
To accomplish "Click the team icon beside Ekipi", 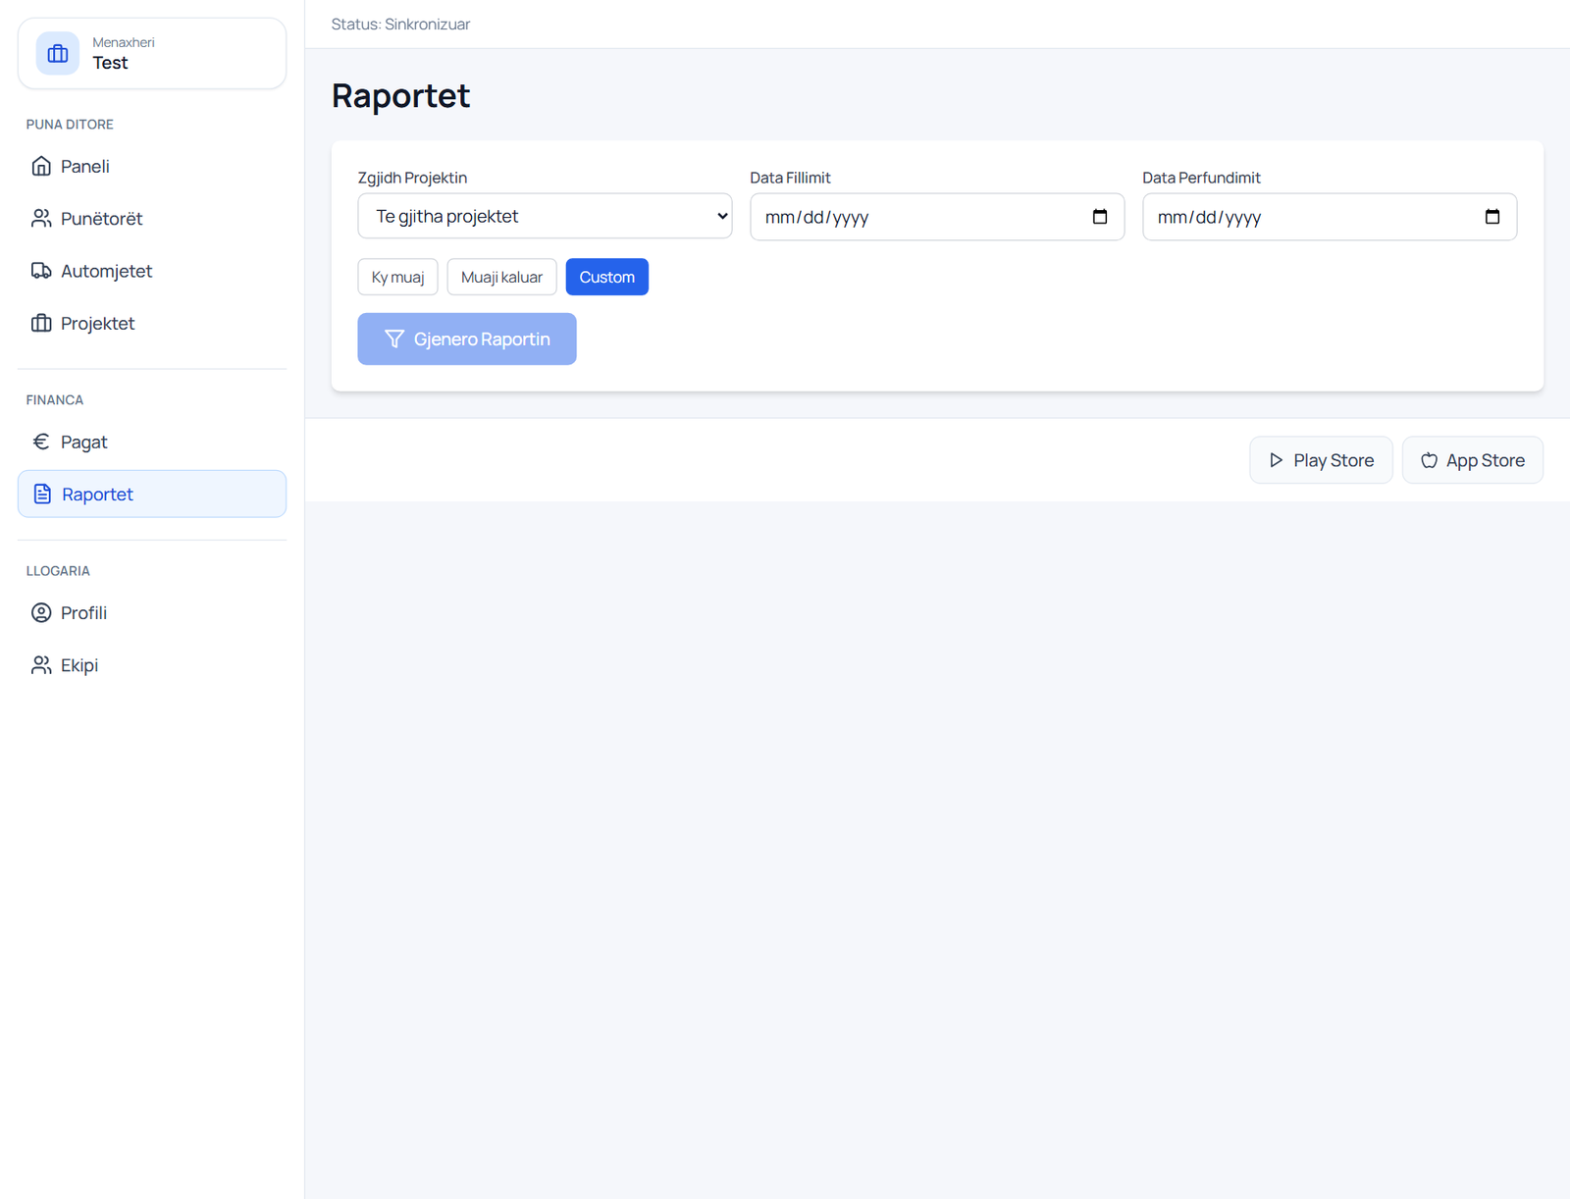I will click(41, 665).
